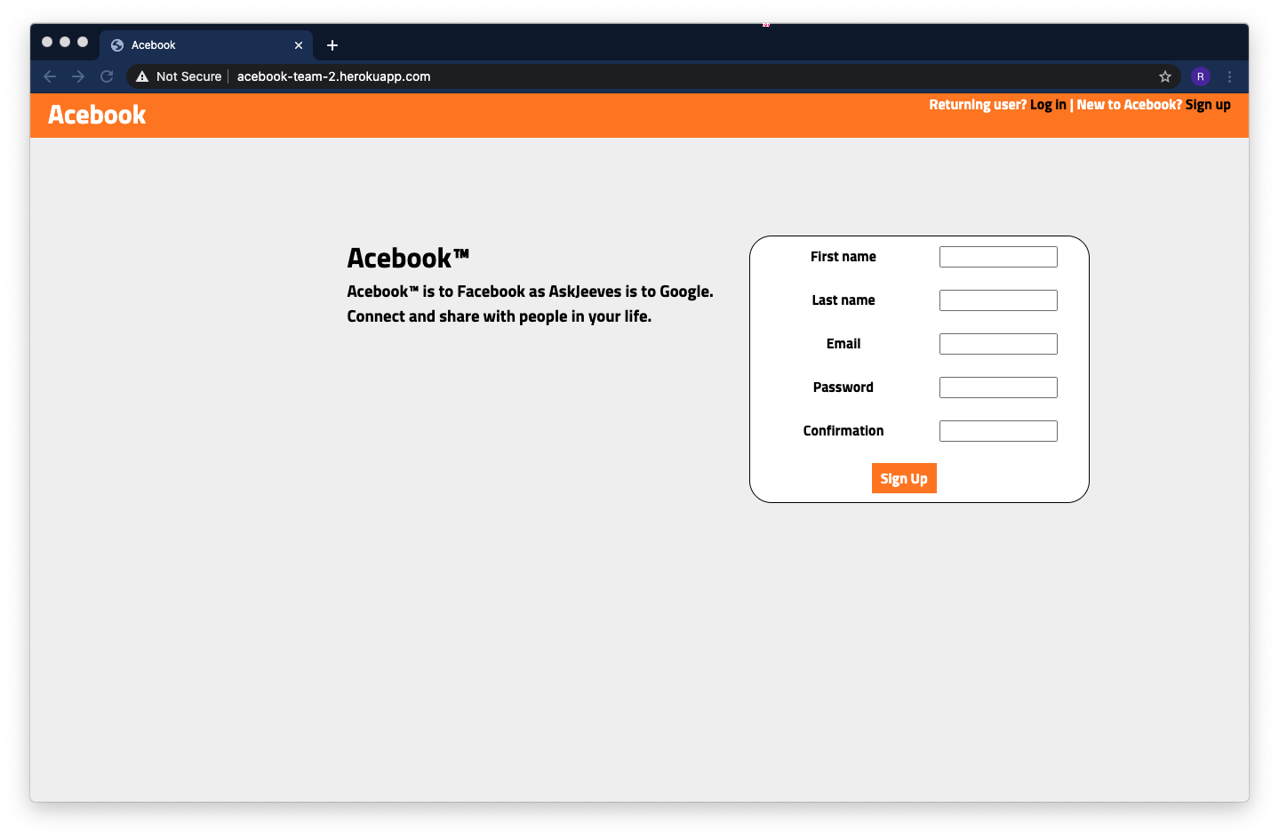Click the Email label

tap(843, 344)
